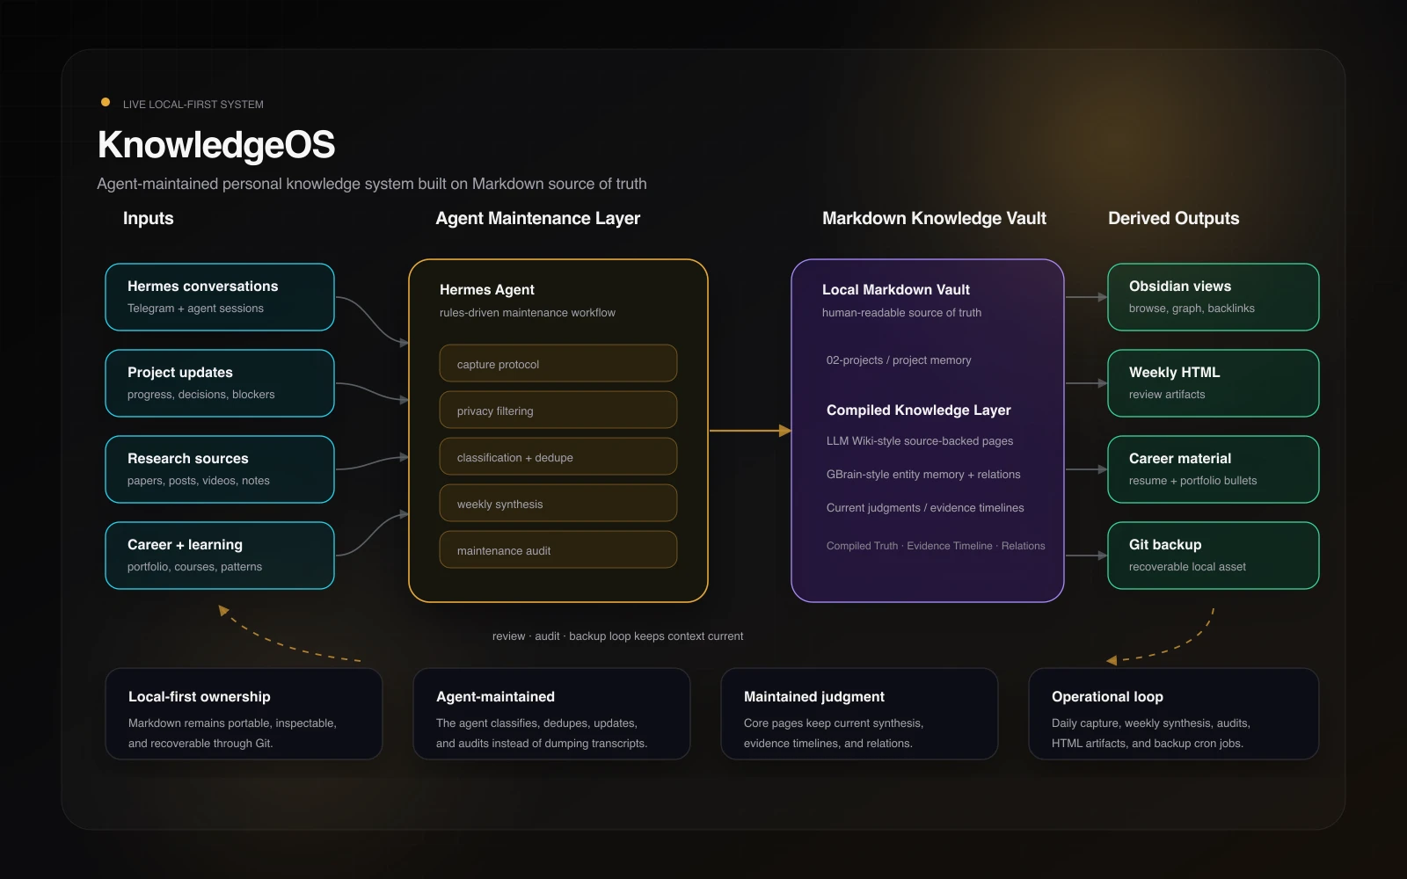Open the weekly synthesis step
The height and width of the screenshot is (879, 1407).
[x=558, y=504]
